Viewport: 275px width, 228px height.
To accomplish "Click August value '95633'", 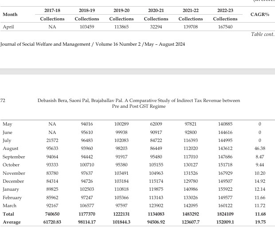I will point(52,149).
